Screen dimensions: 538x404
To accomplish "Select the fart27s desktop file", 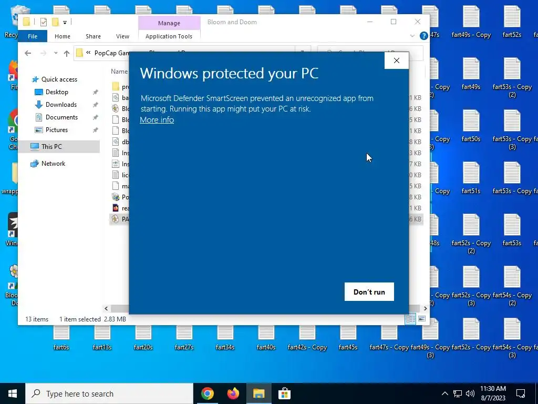I will (x=184, y=338).
